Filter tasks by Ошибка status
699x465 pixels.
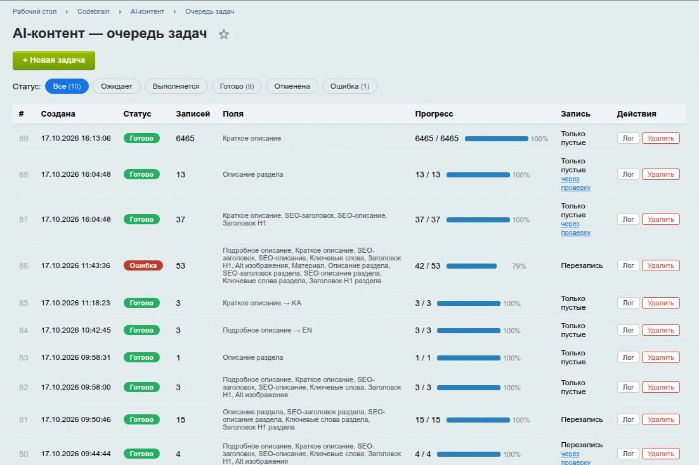350,86
